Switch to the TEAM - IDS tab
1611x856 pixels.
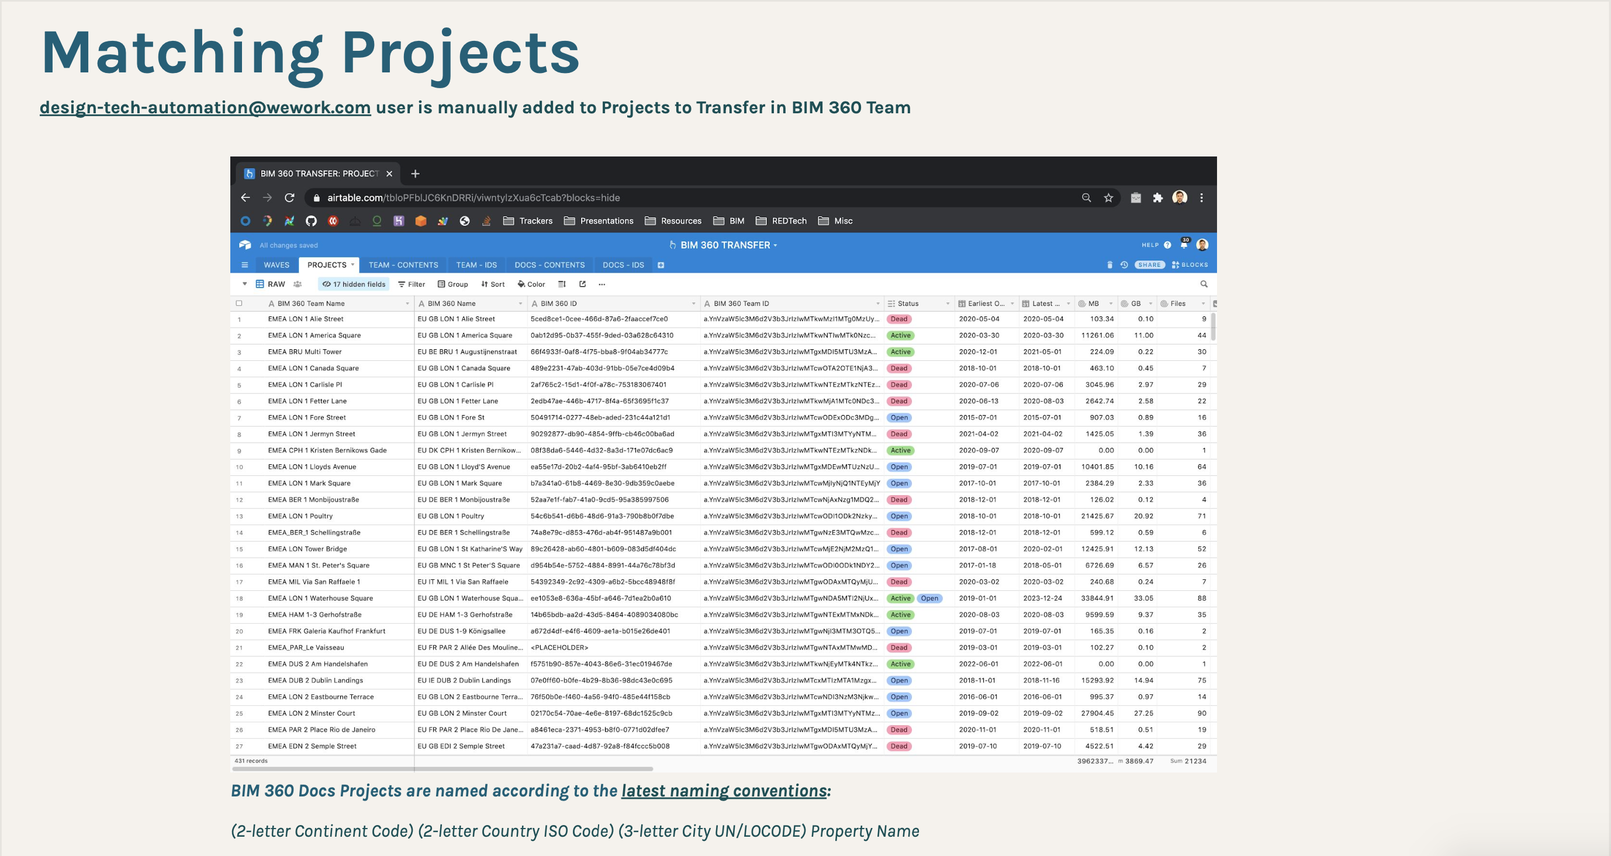(476, 265)
